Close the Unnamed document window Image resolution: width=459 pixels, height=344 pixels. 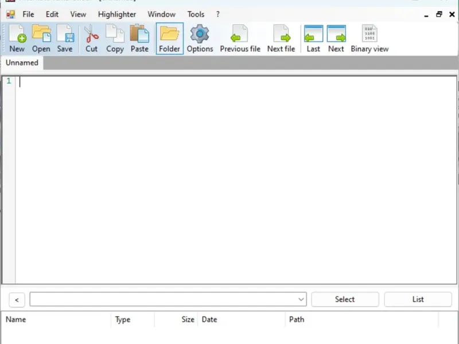tap(452, 14)
